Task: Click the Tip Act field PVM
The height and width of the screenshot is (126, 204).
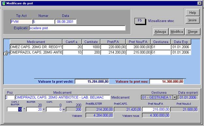Action: click(x=21, y=21)
